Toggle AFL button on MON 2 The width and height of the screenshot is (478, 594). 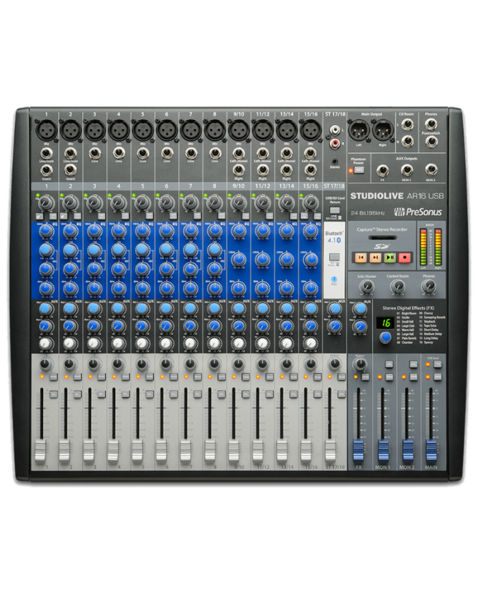click(x=413, y=364)
